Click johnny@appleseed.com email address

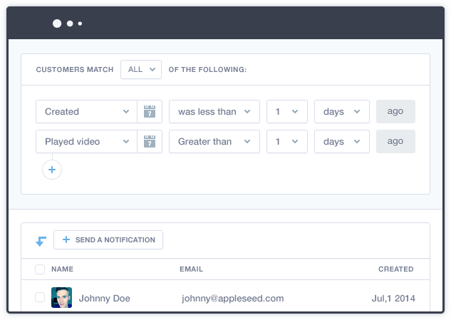coord(233,298)
